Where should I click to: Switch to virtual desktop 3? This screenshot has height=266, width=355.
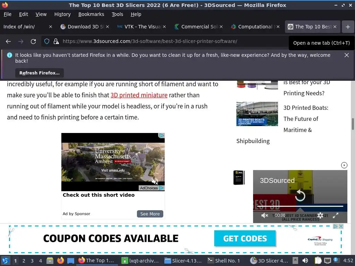pos(32,261)
